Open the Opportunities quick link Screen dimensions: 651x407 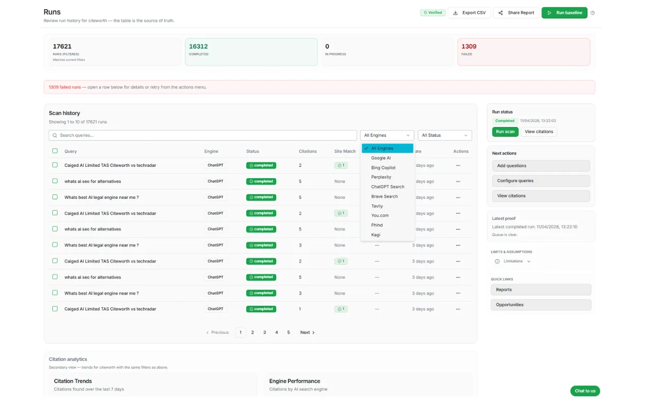tap(541, 305)
